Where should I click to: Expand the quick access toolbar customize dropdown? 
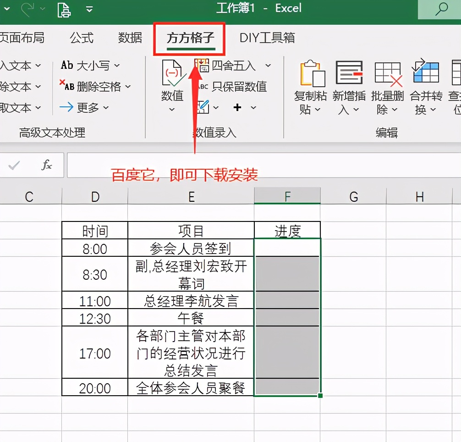88,8
